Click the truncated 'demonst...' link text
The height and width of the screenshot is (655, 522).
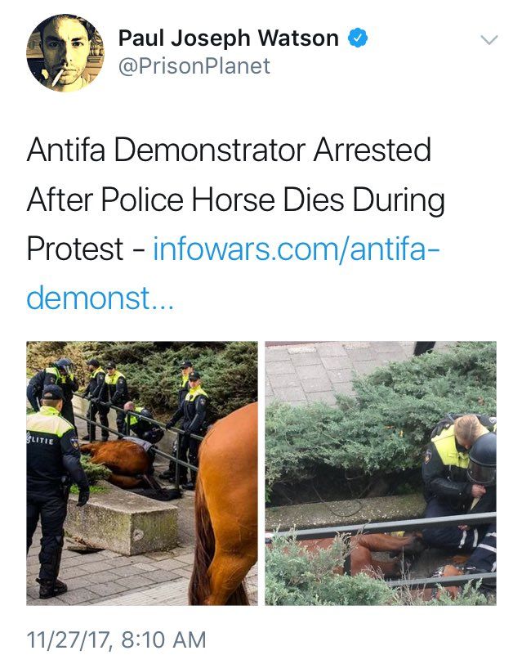pos(100,298)
